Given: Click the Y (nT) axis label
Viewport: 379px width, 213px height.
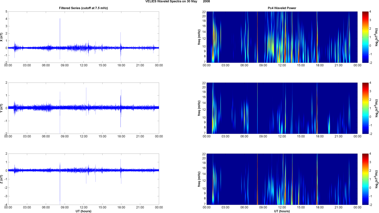Looking at the screenshot, I should [x=2, y=108].
